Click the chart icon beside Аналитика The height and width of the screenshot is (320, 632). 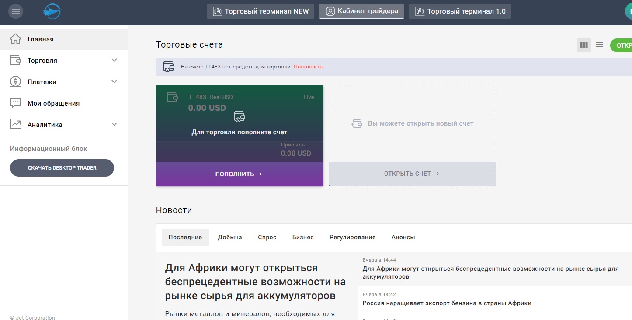coord(15,124)
